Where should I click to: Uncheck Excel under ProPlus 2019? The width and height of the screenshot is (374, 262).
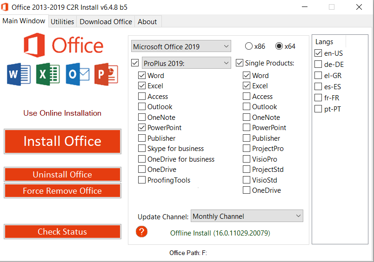click(x=142, y=86)
